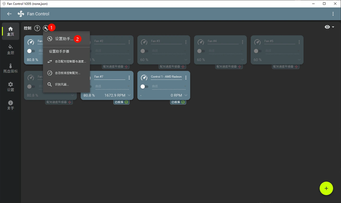Click the Fan Control fan logo
Image resolution: width=341 pixels, height=203 pixels.
coord(21,14)
